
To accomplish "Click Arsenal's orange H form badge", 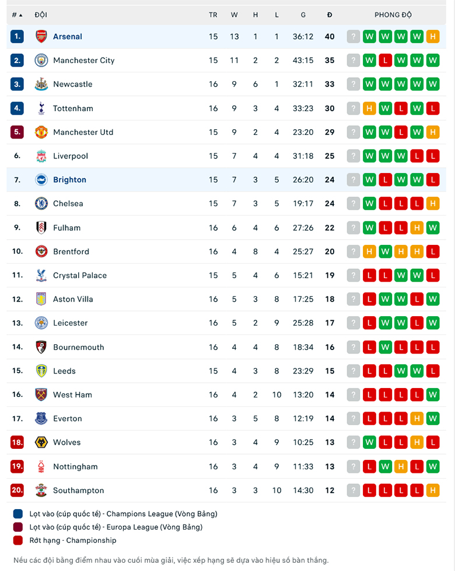I will pyautogui.click(x=432, y=36).
